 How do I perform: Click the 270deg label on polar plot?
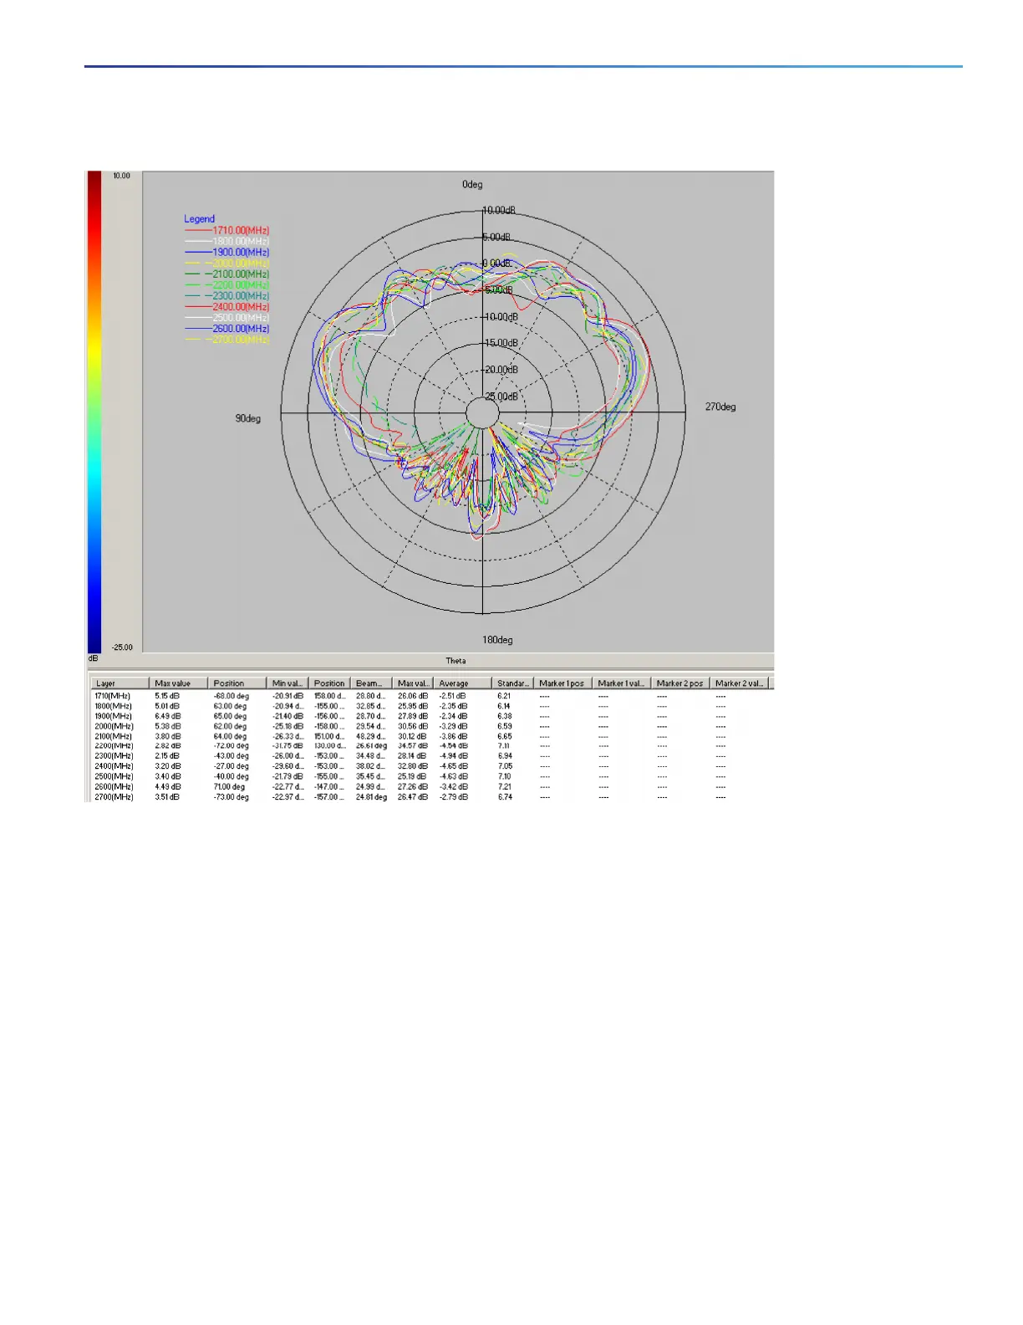coord(720,407)
